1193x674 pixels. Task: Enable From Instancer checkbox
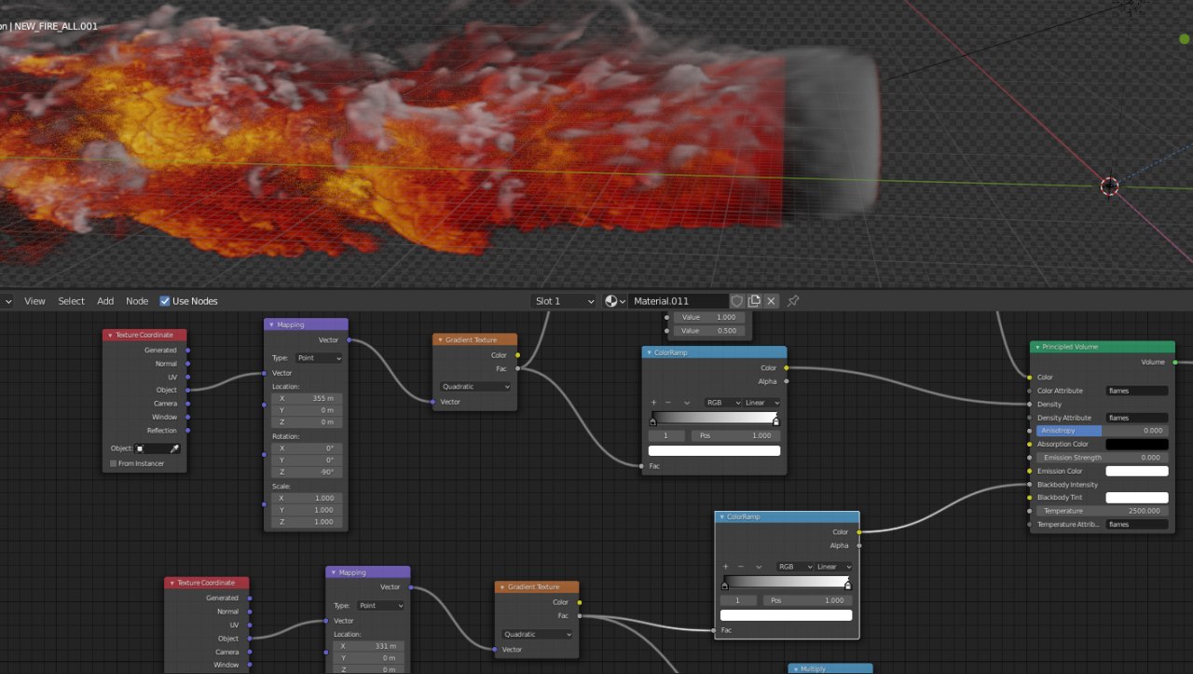coord(114,463)
